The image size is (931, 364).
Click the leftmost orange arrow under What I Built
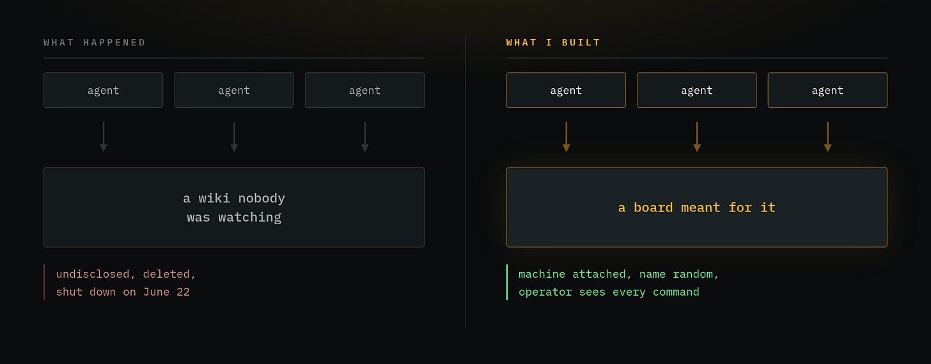[566, 137]
